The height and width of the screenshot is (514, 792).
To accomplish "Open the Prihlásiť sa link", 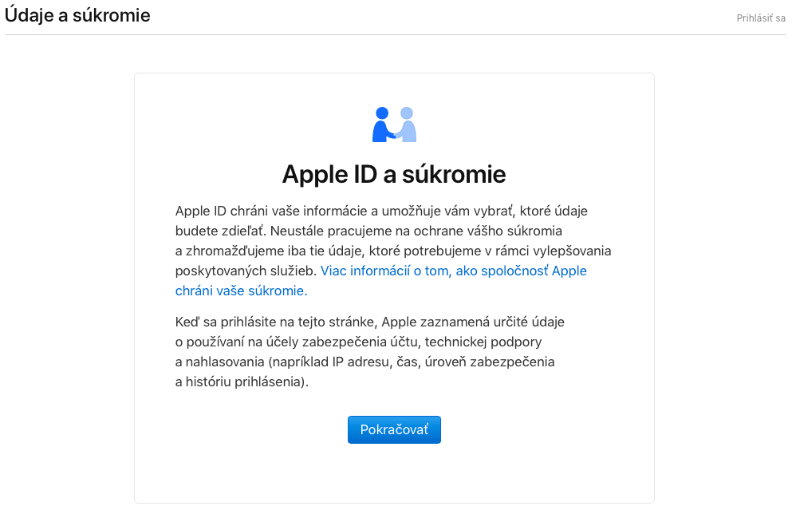I will (761, 18).
